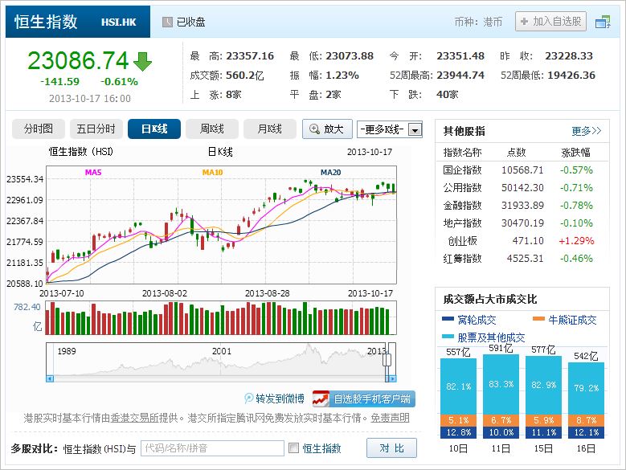This screenshot has width=626, height=470.
Task: Click the 振幅 value 1.23%
Action: (x=342, y=75)
